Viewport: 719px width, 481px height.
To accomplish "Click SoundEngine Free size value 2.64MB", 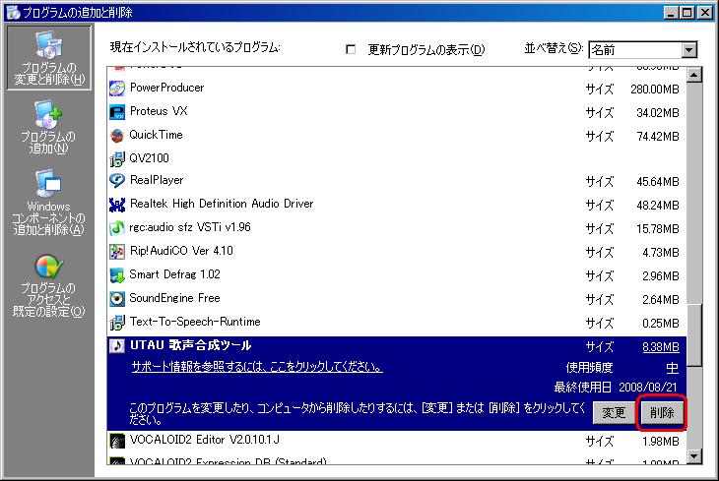I will [x=660, y=300].
